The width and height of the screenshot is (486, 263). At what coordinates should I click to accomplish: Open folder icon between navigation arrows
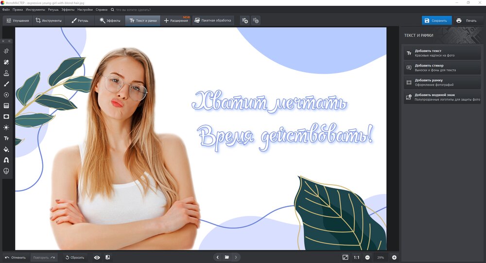pos(227,257)
